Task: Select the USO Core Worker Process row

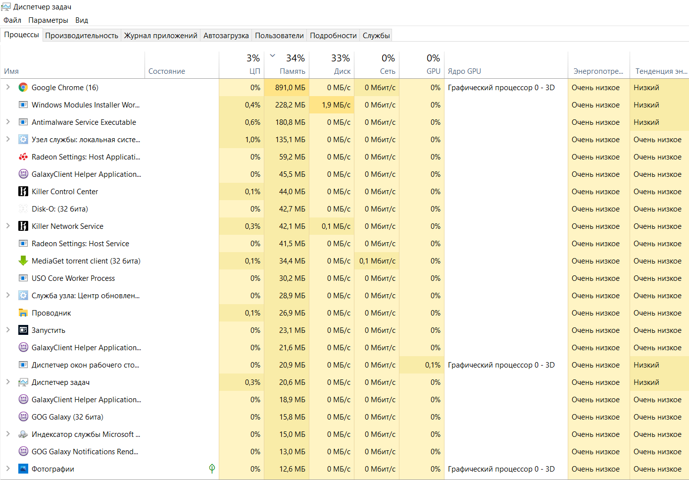Action: pyautogui.click(x=73, y=278)
